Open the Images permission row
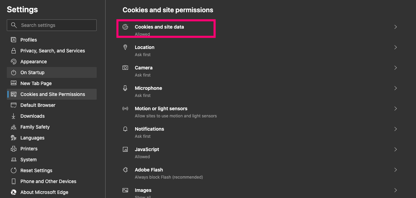The width and height of the screenshot is (416, 198). coord(143,190)
